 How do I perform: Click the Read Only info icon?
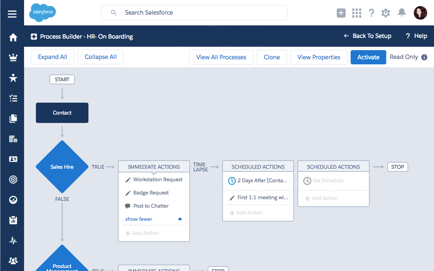pos(424,57)
